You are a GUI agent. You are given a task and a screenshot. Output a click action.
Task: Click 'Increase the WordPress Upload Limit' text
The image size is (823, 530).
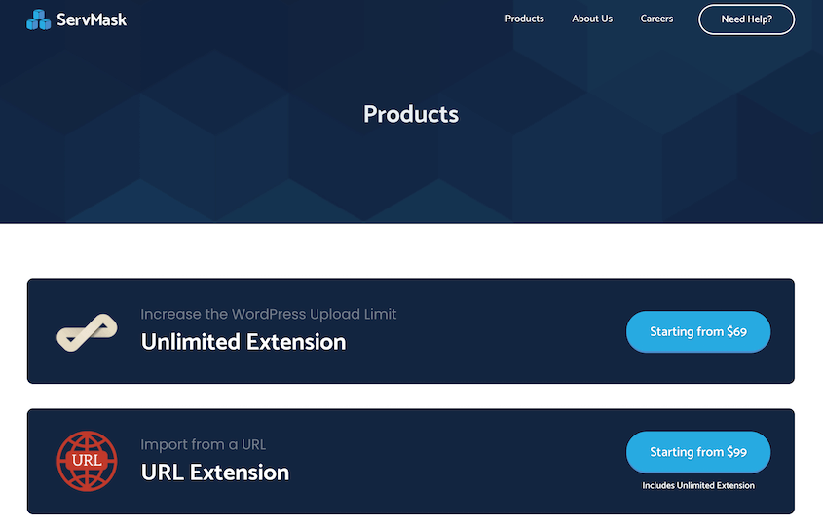coord(269,314)
